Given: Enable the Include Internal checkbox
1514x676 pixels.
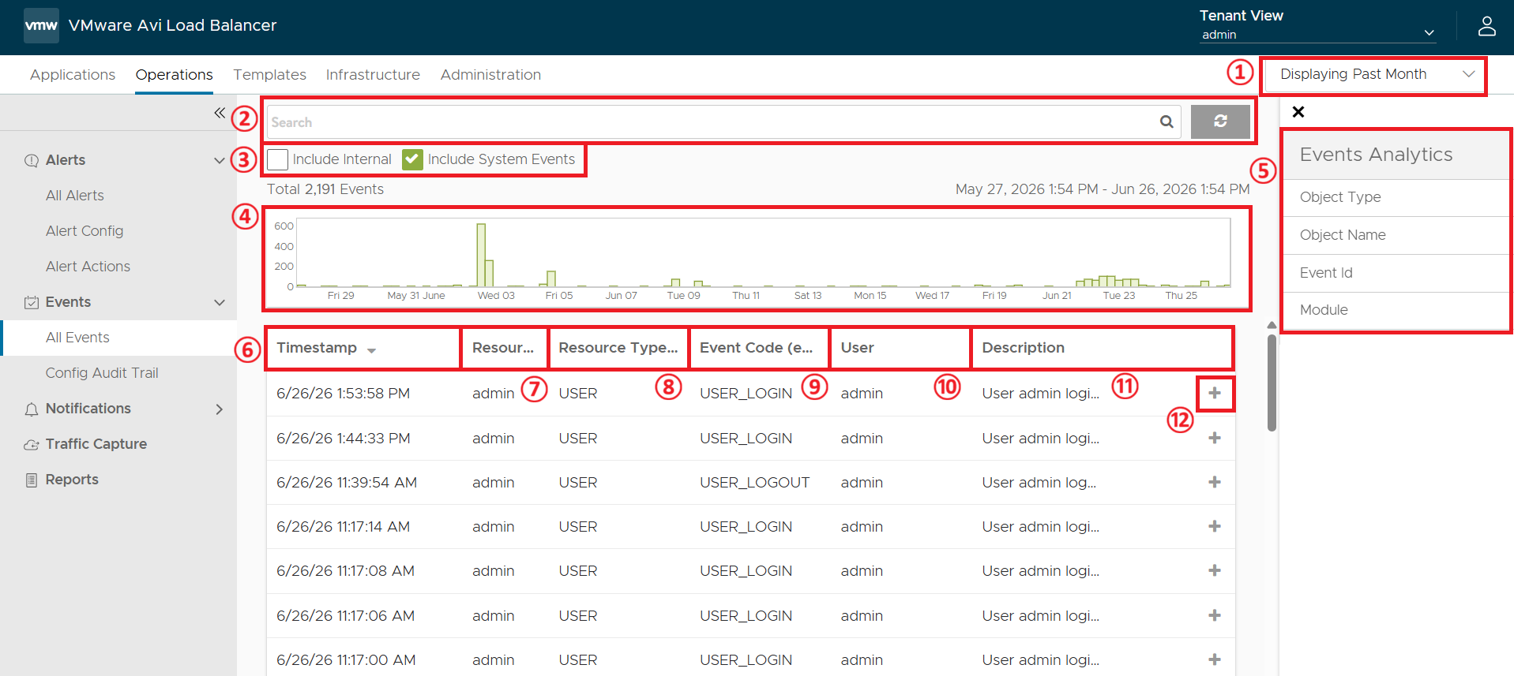Looking at the screenshot, I should 277,159.
